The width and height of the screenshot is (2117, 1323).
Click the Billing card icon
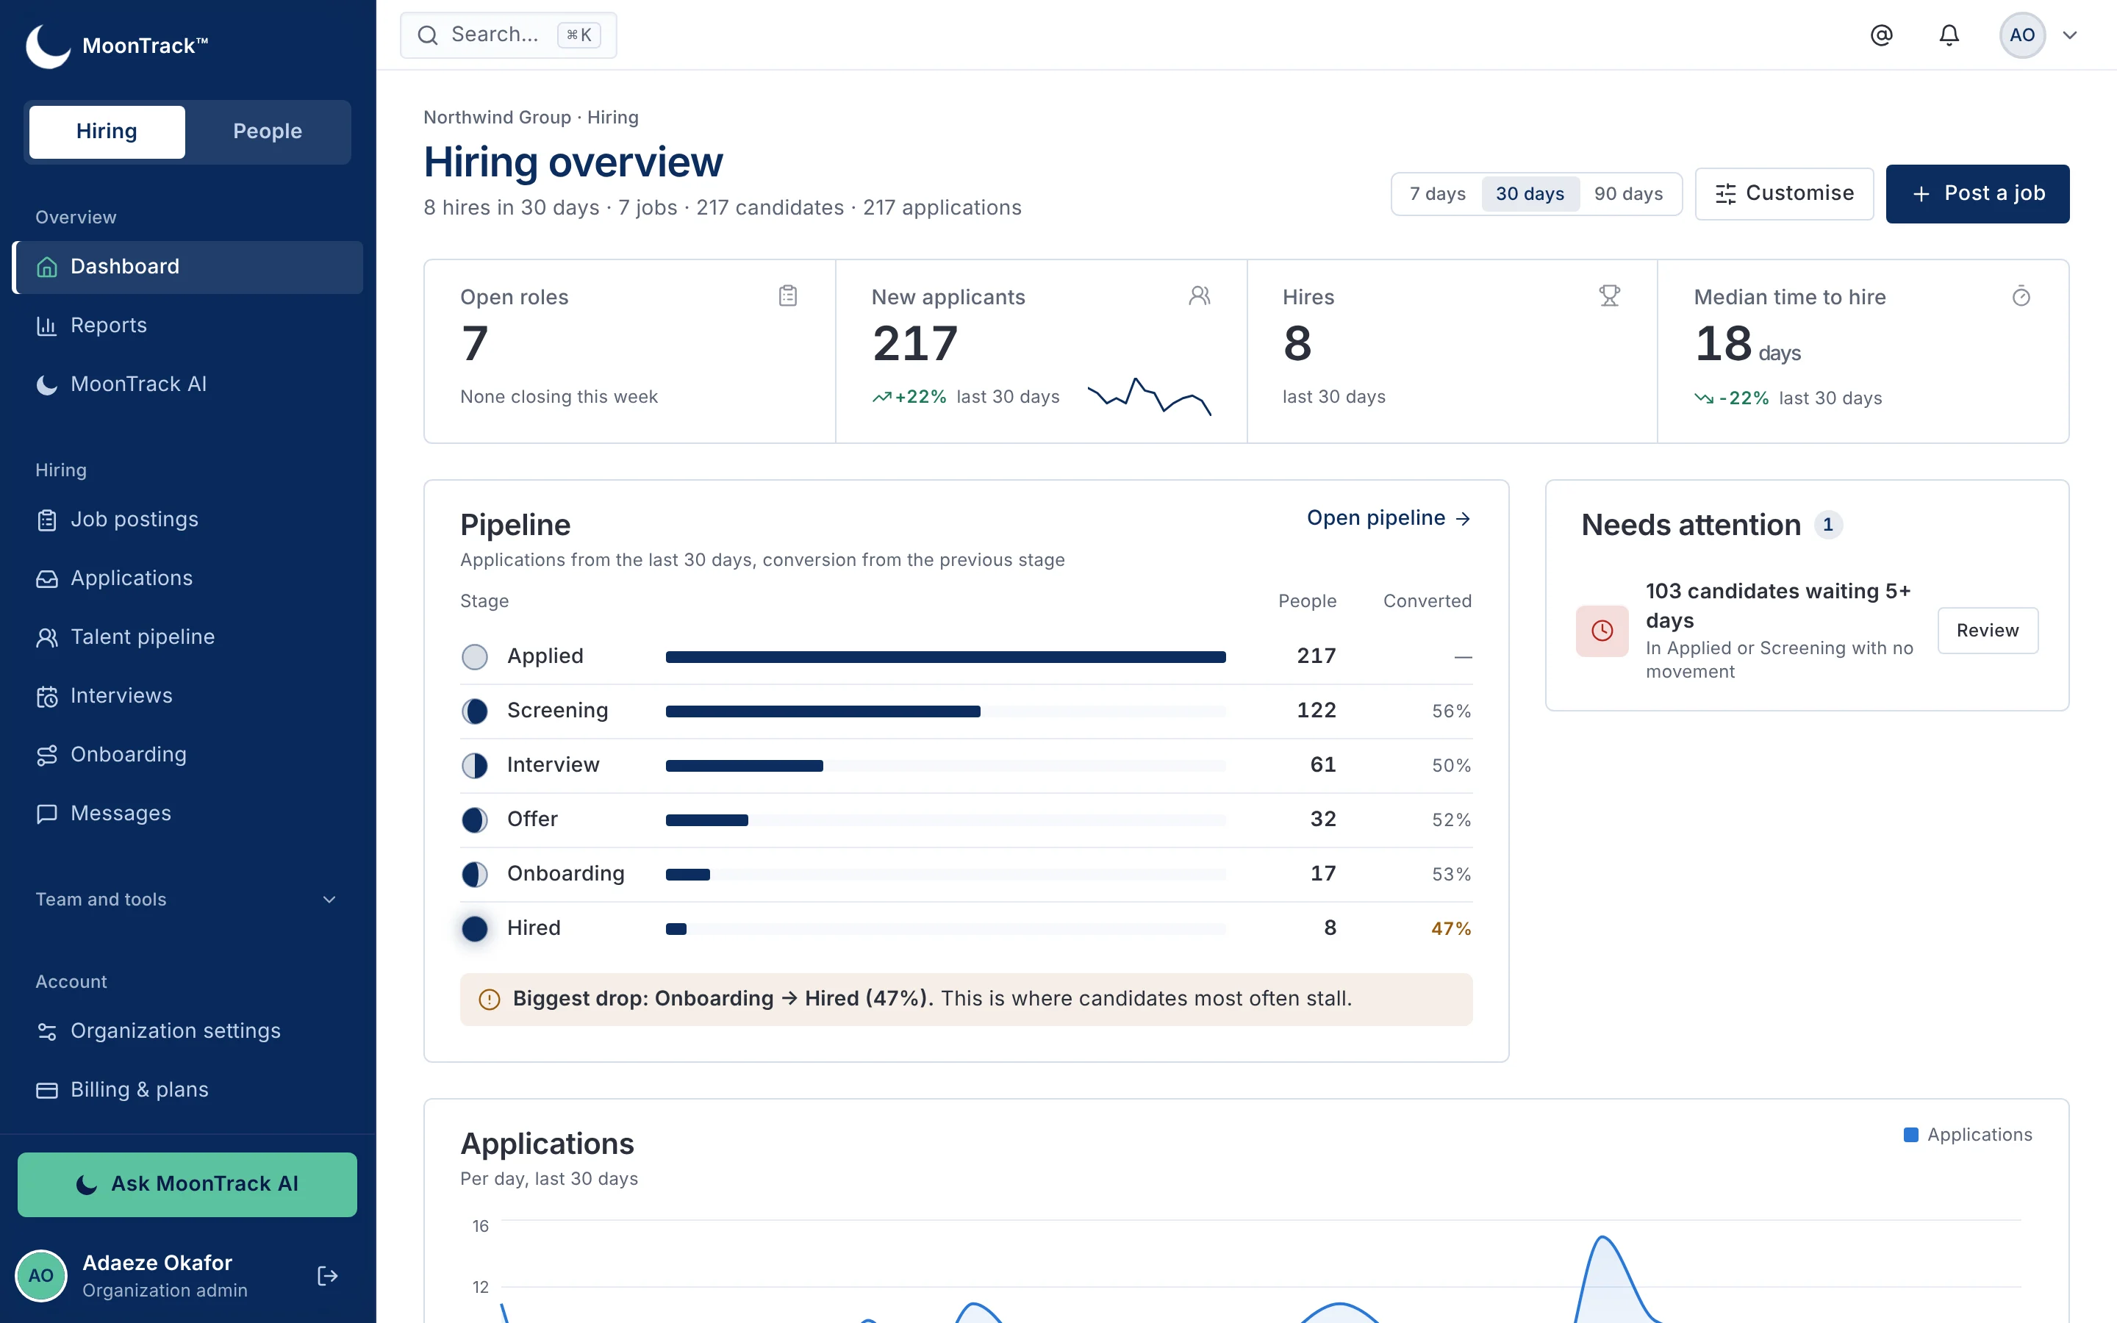(x=47, y=1090)
